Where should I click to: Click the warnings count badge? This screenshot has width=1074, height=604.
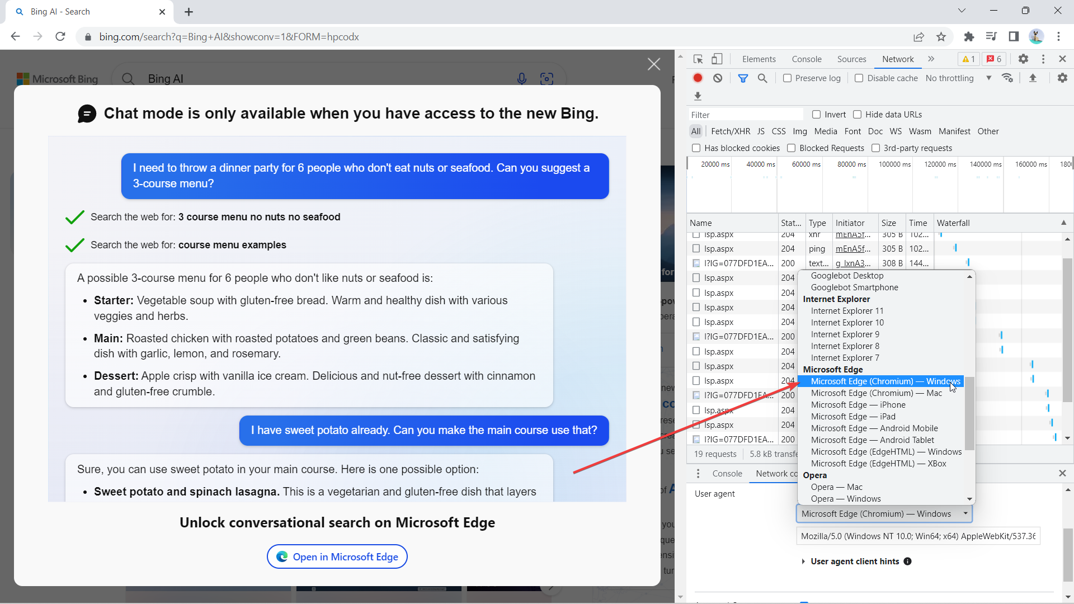pos(968,59)
